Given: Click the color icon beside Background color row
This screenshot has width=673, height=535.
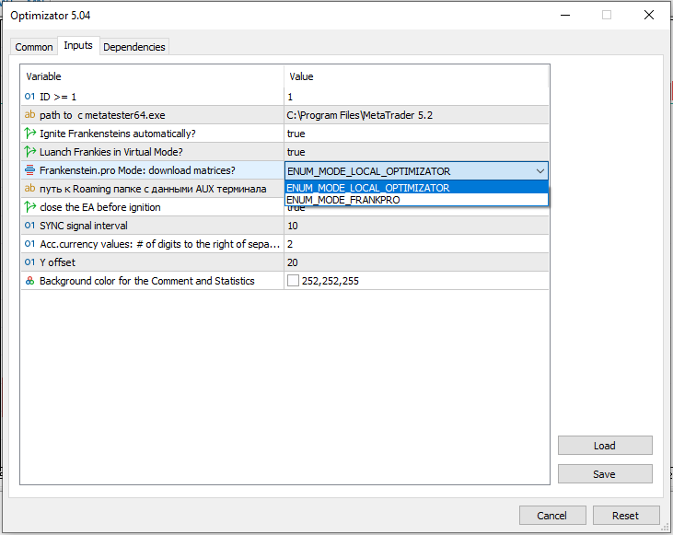Looking at the screenshot, I should click(x=29, y=281).
